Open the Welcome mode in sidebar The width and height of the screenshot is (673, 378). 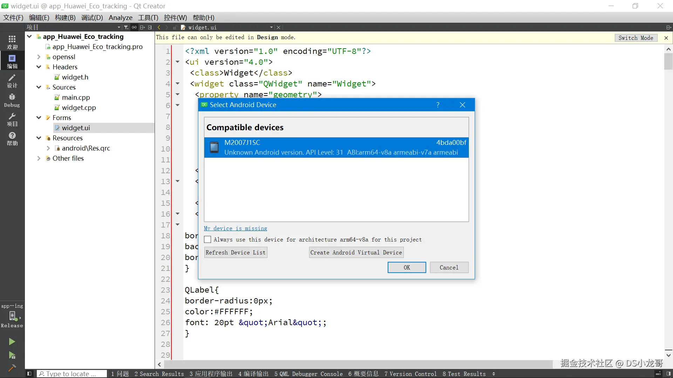12,42
